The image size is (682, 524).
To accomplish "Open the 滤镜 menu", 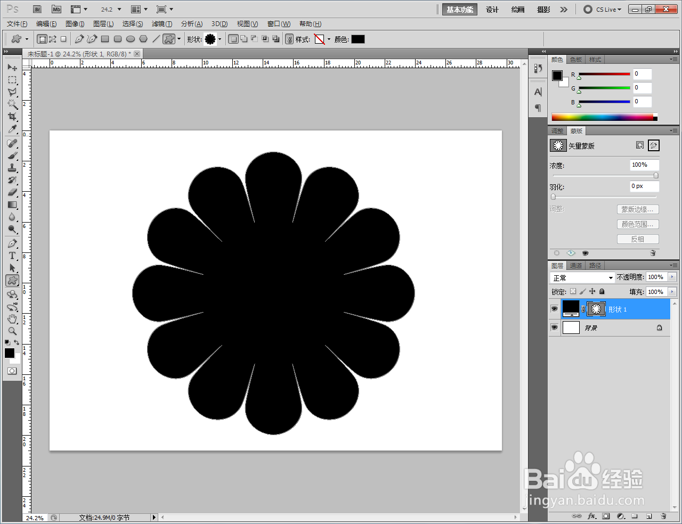I will click(x=161, y=24).
